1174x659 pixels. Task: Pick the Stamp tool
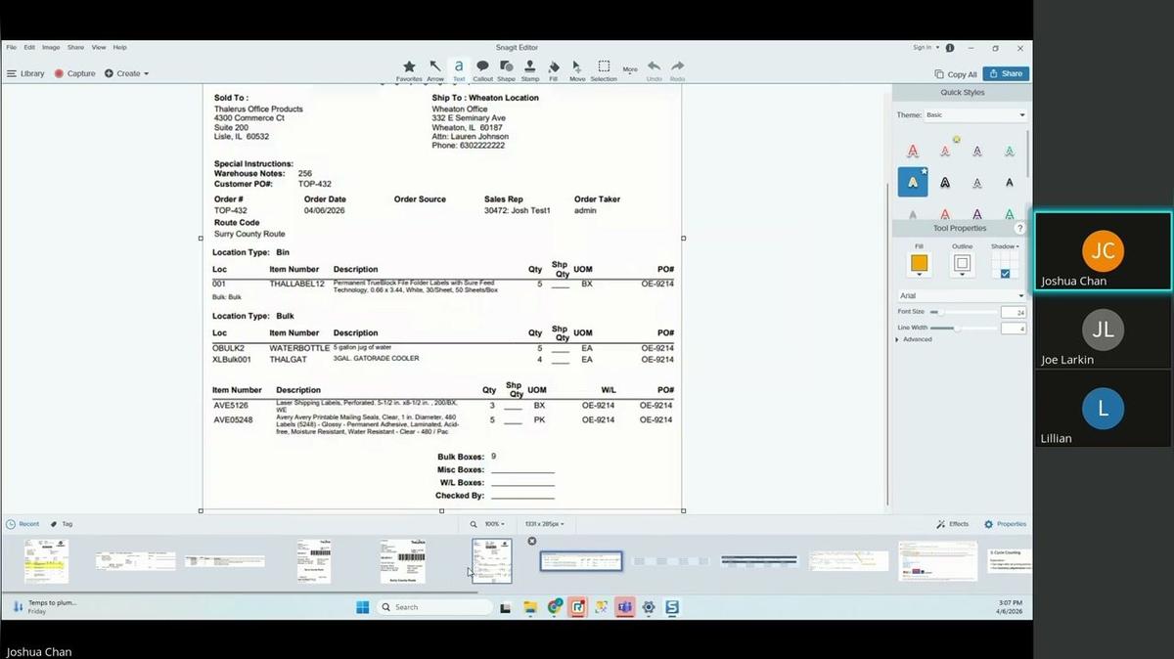pos(529,68)
